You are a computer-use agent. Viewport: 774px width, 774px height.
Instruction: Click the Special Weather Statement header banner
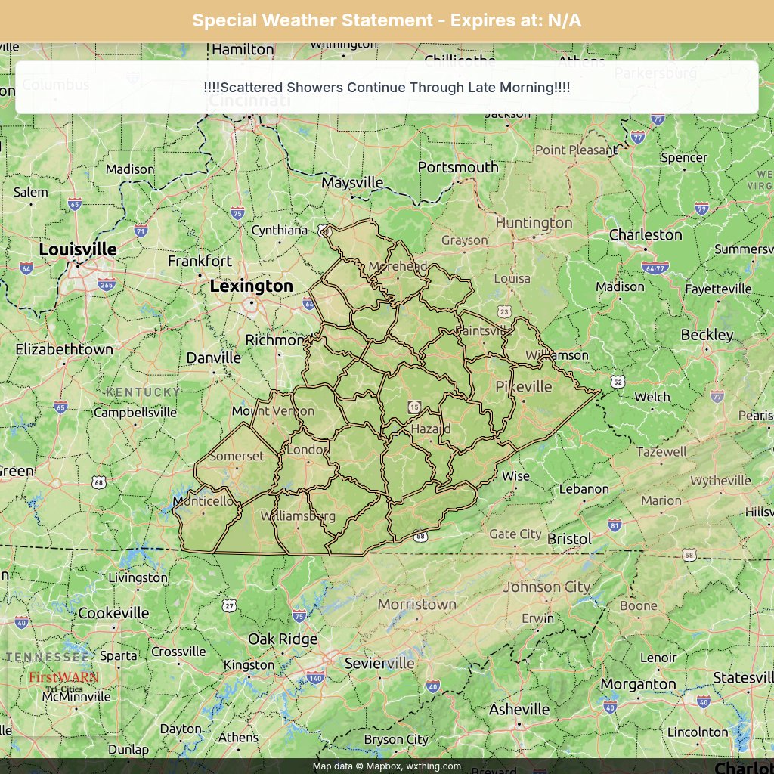387,20
